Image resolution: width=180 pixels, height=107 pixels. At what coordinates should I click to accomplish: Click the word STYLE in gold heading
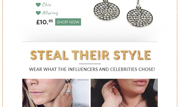[132, 55]
